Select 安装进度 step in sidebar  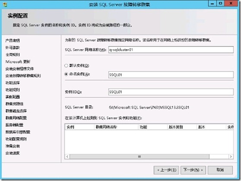[13, 153]
